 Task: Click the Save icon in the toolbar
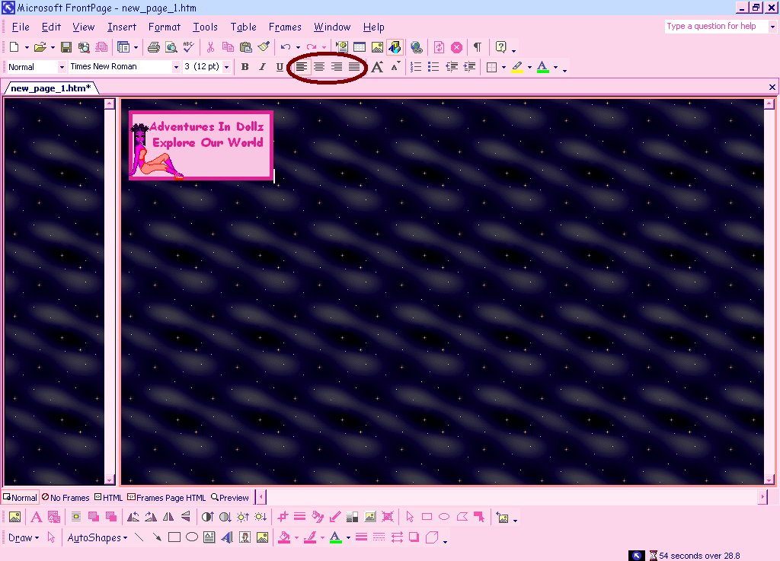(x=66, y=47)
